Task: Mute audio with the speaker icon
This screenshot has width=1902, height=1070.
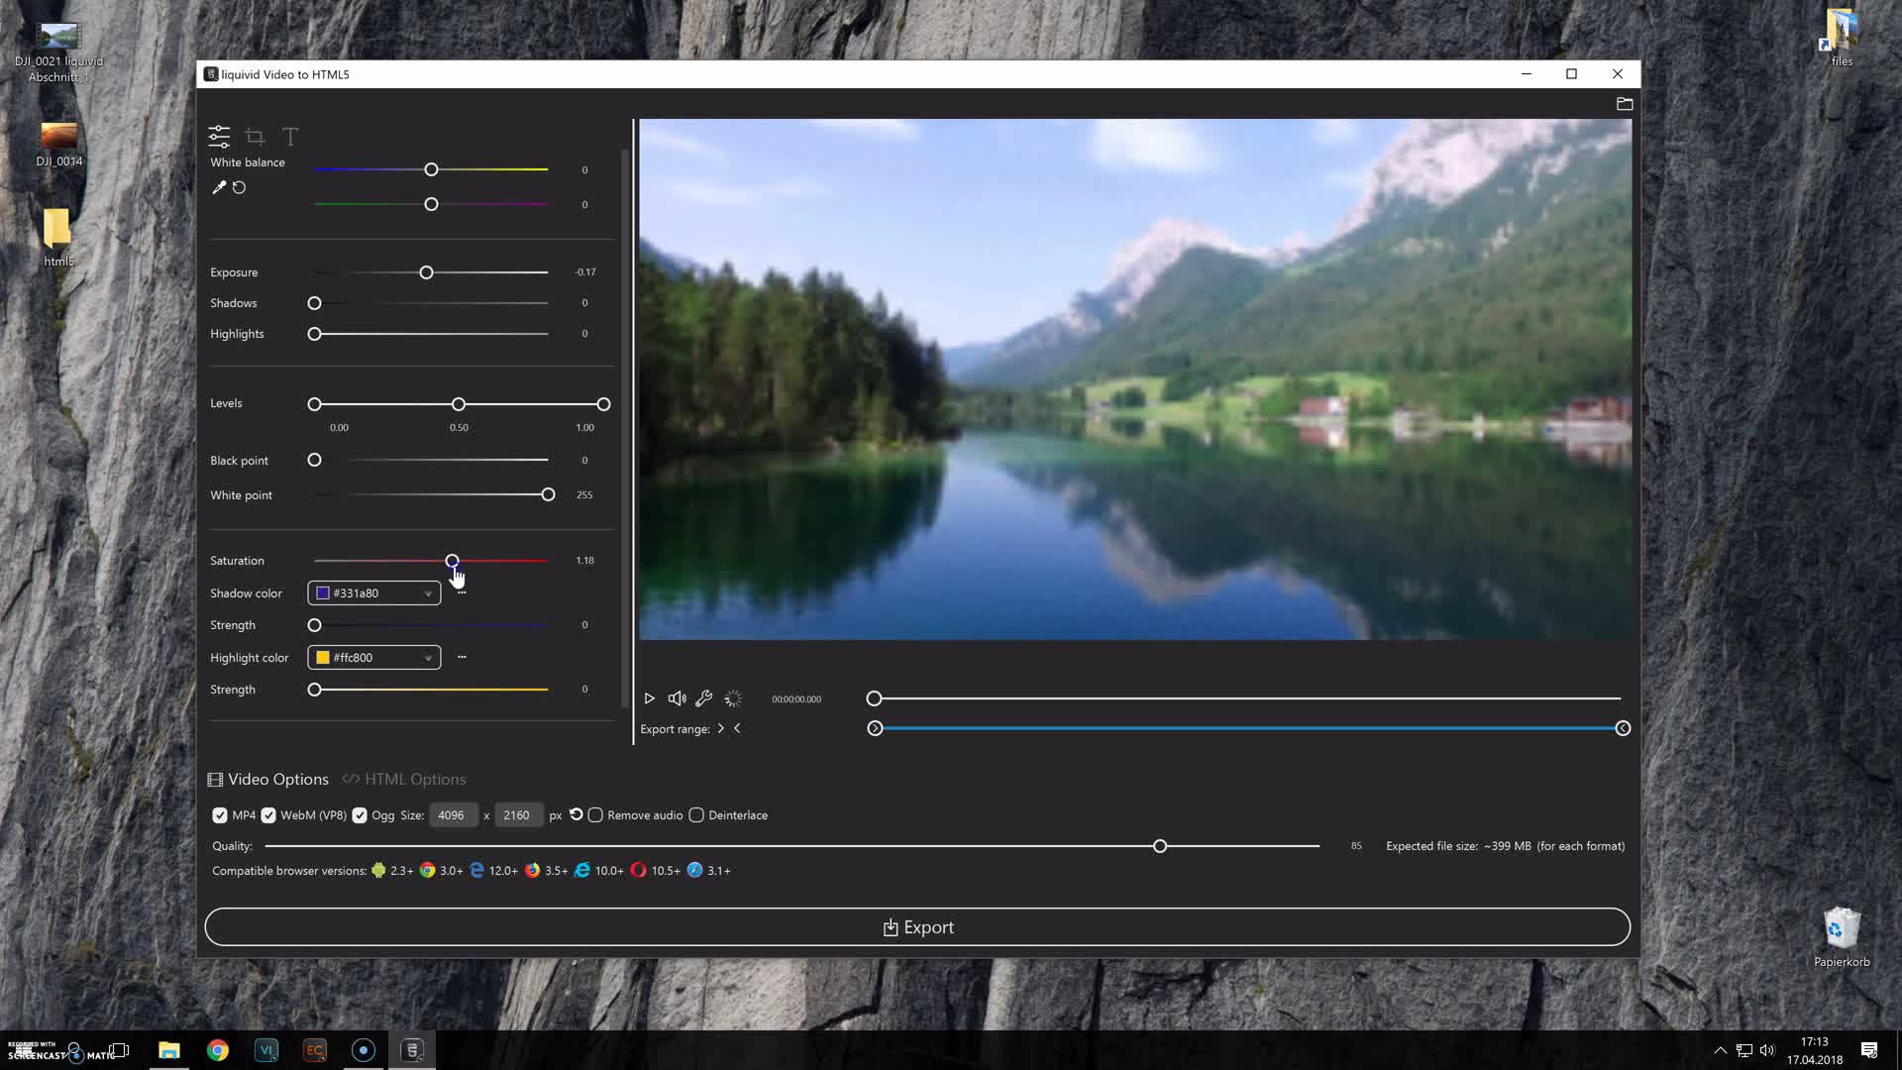Action: 677,698
